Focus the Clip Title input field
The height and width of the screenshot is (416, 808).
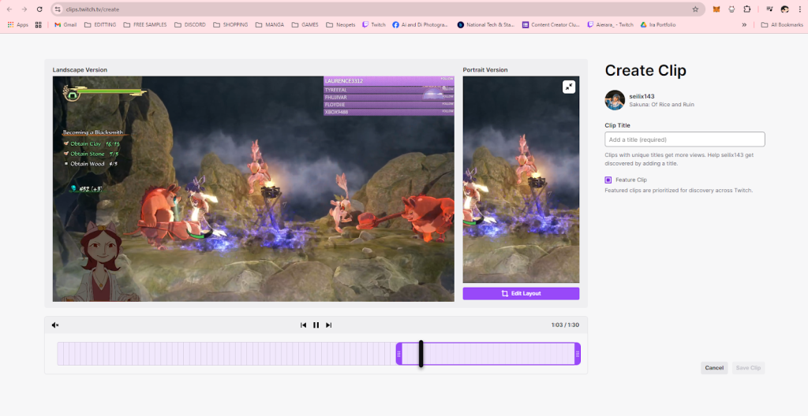[x=684, y=139]
